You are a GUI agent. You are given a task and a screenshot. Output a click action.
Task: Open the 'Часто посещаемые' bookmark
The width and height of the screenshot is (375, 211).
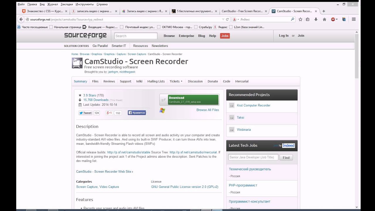[x=33, y=27]
